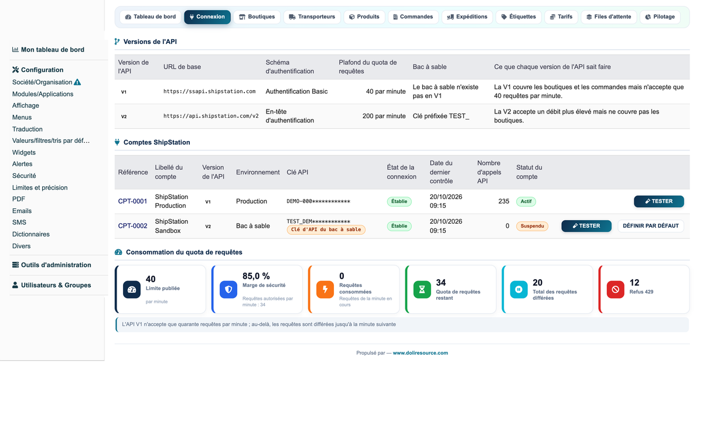This screenshot has height=435, width=703.
Task: Open Modules/Applications in the sidebar
Action: (43, 94)
